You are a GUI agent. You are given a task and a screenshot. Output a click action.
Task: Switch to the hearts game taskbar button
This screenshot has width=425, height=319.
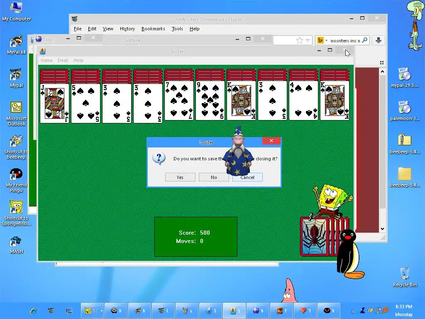pyautogui.click(x=305, y=311)
